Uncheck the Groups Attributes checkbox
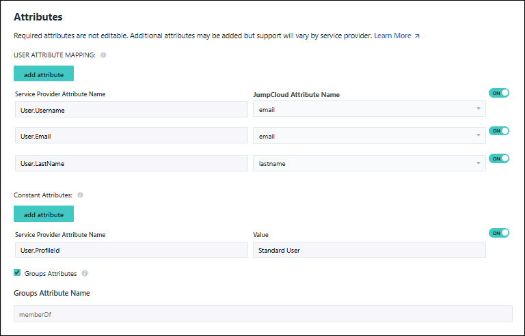The width and height of the screenshot is (525, 336). point(17,273)
